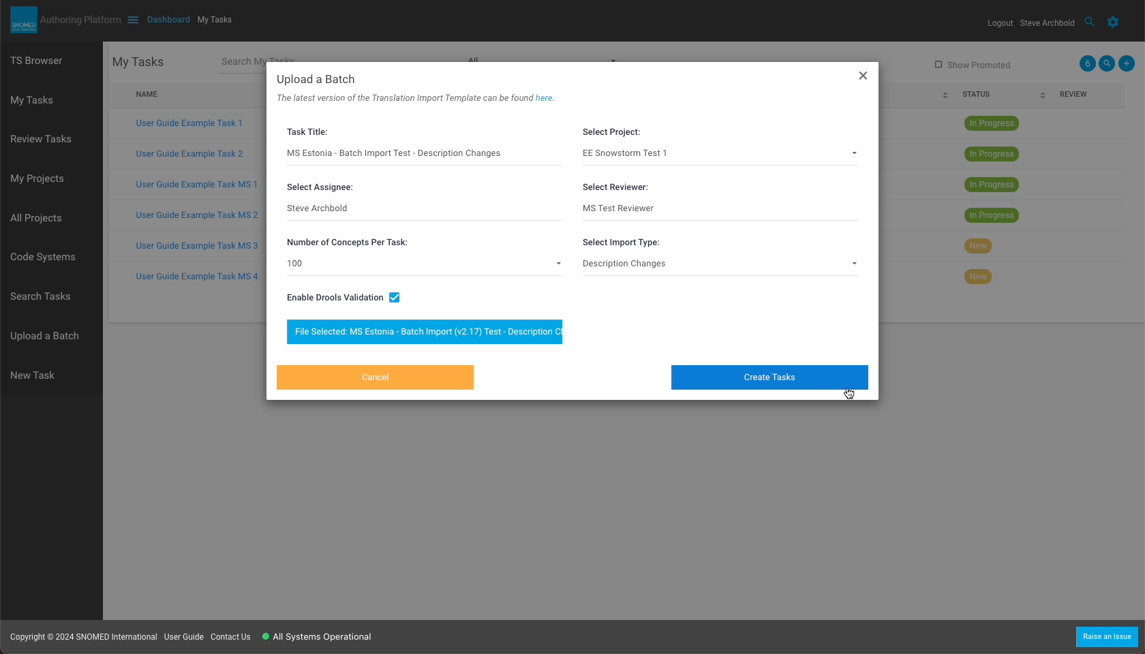Go to My Tasks in sidebar
Image resolution: width=1145 pixels, height=654 pixels.
[31, 100]
